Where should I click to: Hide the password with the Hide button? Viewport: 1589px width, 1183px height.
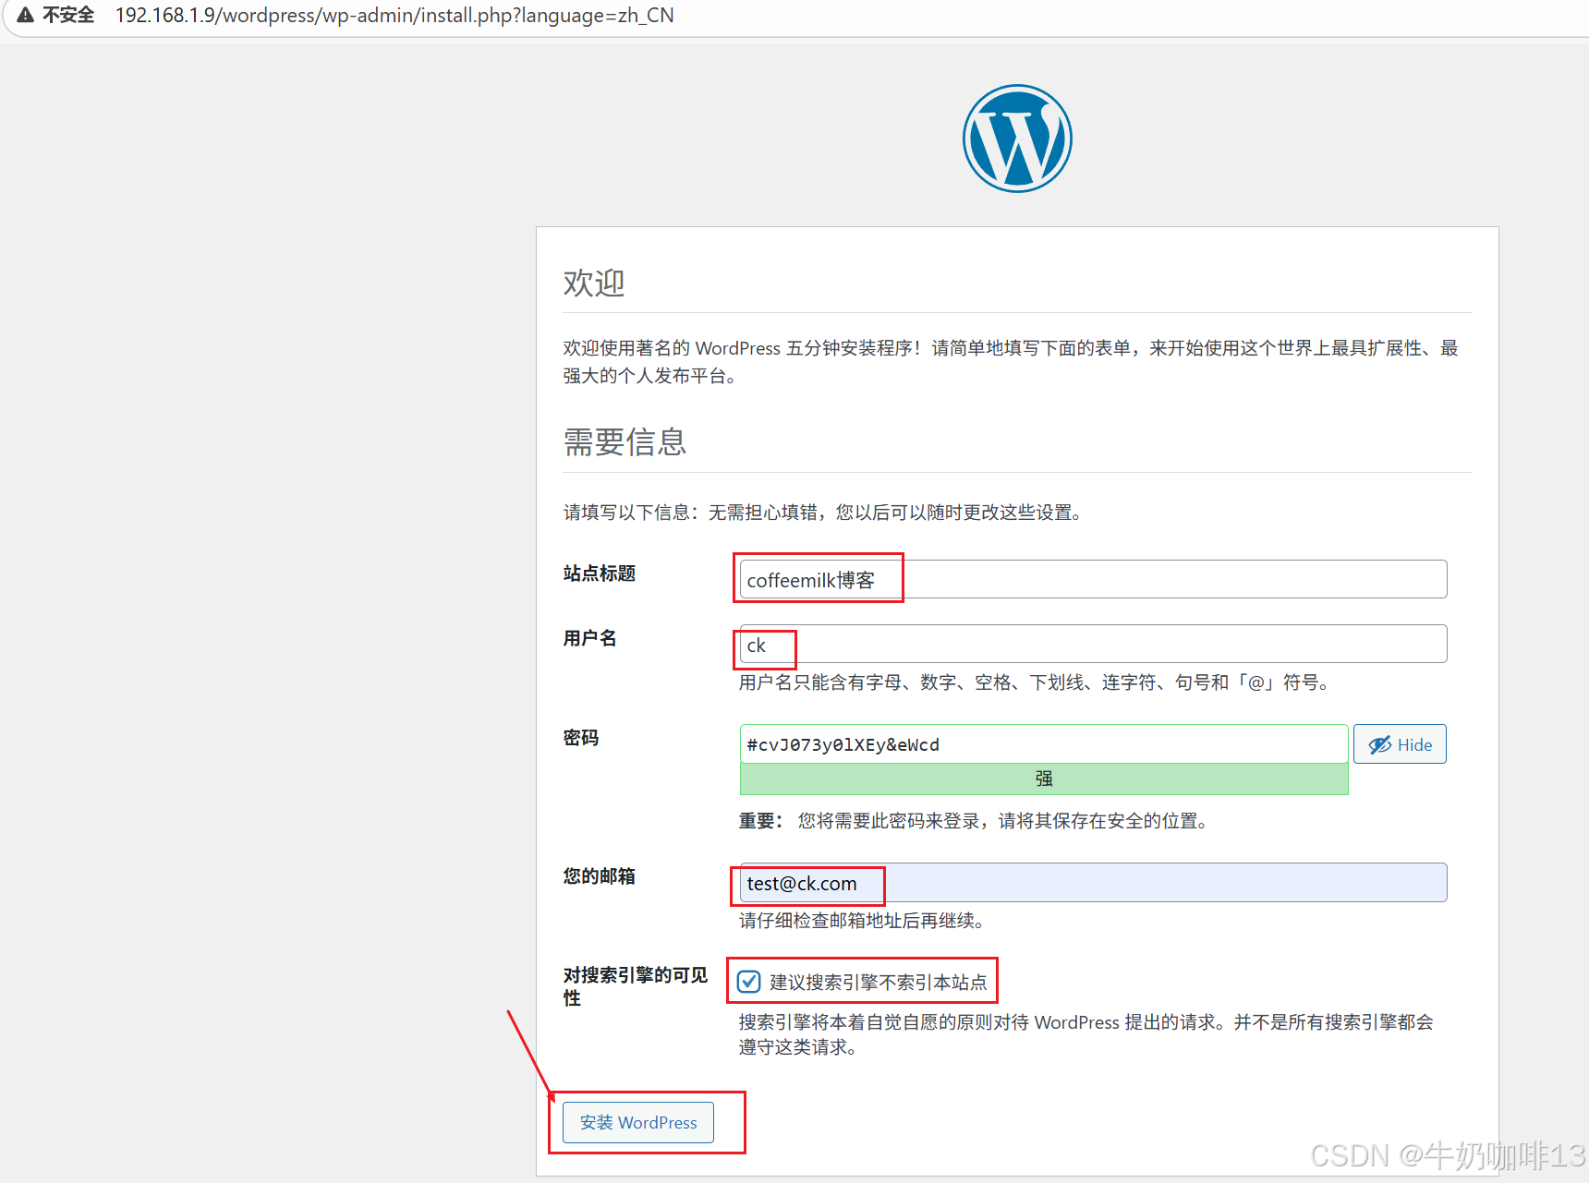1400,744
